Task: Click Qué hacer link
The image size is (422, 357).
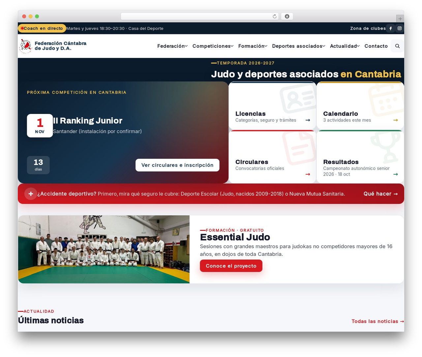Action: click(380, 194)
